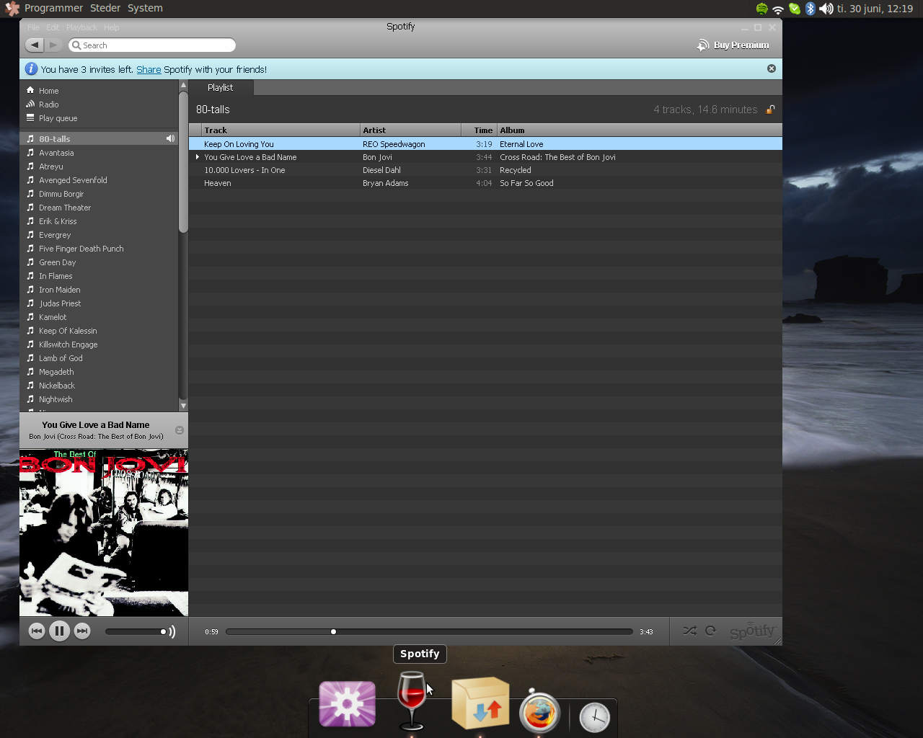This screenshot has width=923, height=738.
Task: Open the Green Day playlist
Action: 99,262
